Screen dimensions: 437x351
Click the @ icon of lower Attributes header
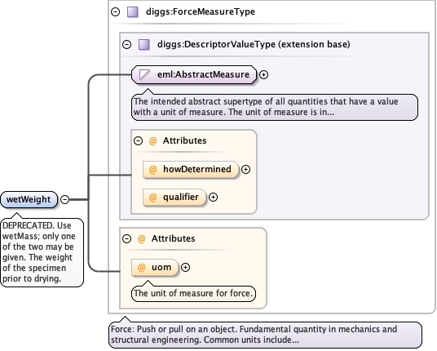coord(142,239)
